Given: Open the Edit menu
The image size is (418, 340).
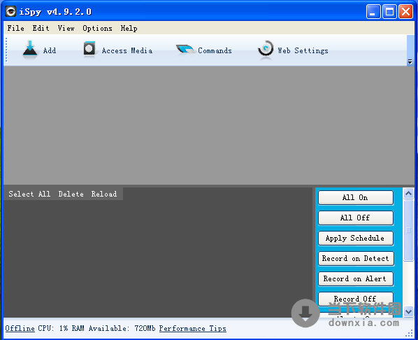Looking at the screenshot, I should (x=41, y=28).
